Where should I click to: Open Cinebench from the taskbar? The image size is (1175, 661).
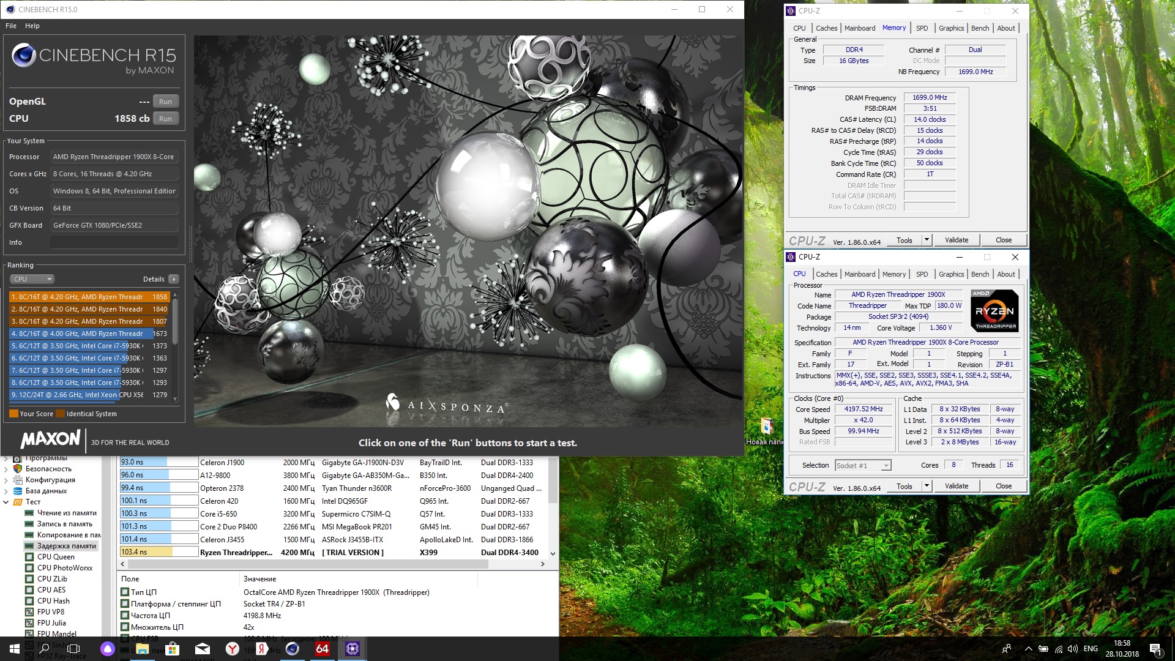[293, 649]
